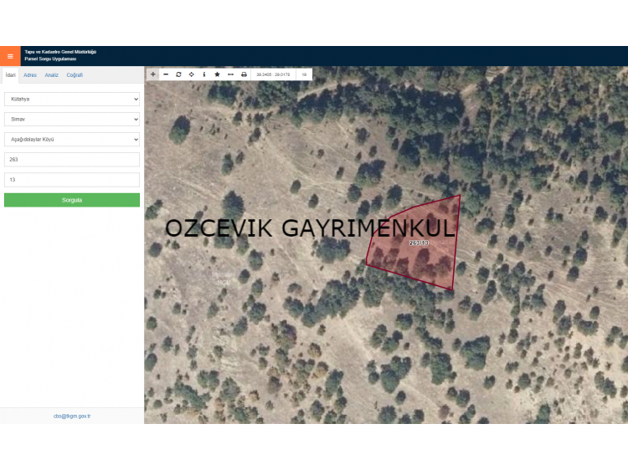
Task: Select the distance measure tool
Action: pyautogui.click(x=230, y=74)
